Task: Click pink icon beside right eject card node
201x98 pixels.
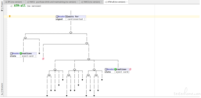Action: click(x=130, y=69)
